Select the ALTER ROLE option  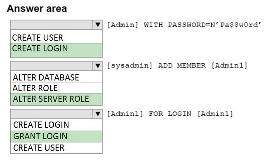tap(57, 88)
